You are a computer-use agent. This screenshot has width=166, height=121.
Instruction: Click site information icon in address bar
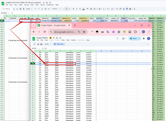[x=51, y=32]
